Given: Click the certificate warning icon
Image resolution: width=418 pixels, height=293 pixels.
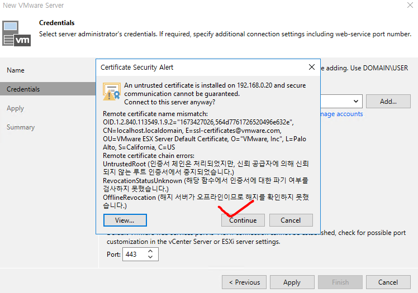Looking at the screenshot, I should coord(111,92).
